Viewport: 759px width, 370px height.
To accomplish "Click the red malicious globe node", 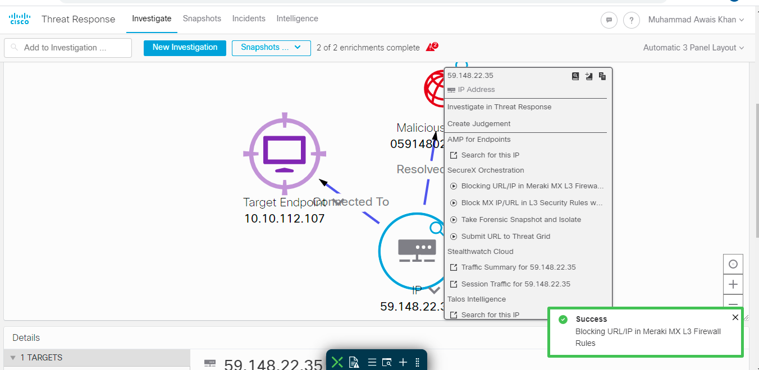I will point(434,89).
